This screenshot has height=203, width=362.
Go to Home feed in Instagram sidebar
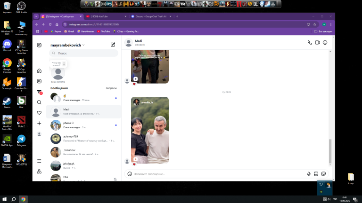click(x=39, y=70)
